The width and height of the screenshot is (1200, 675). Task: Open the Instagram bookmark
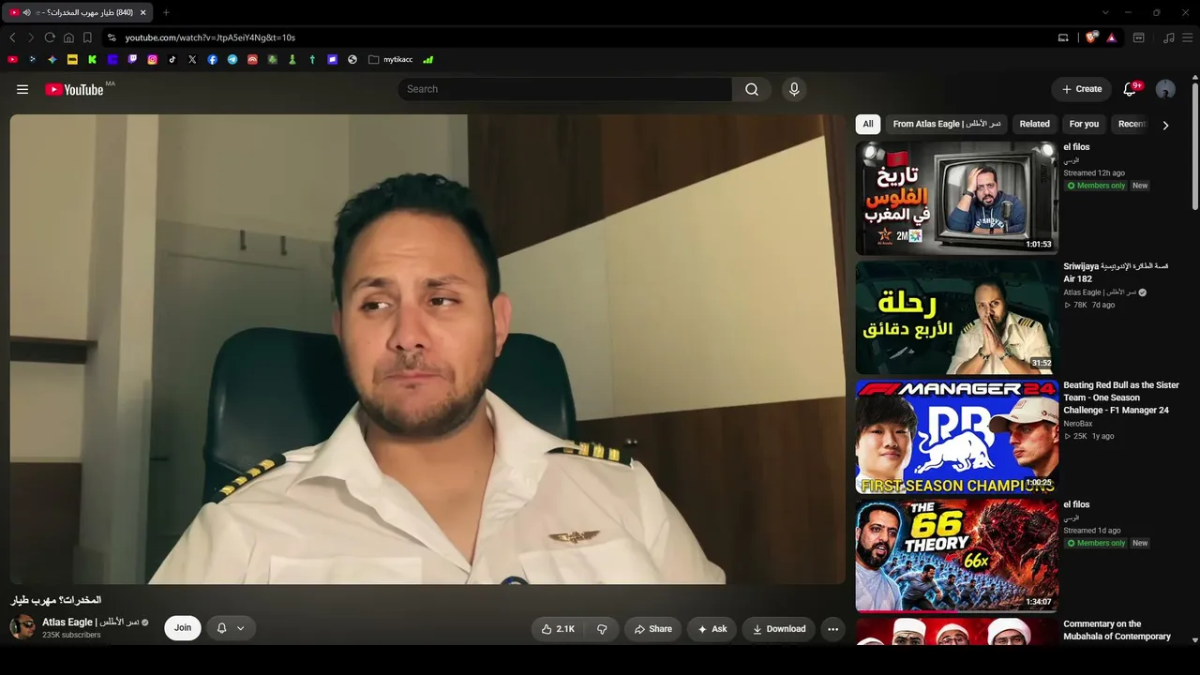[x=153, y=59]
